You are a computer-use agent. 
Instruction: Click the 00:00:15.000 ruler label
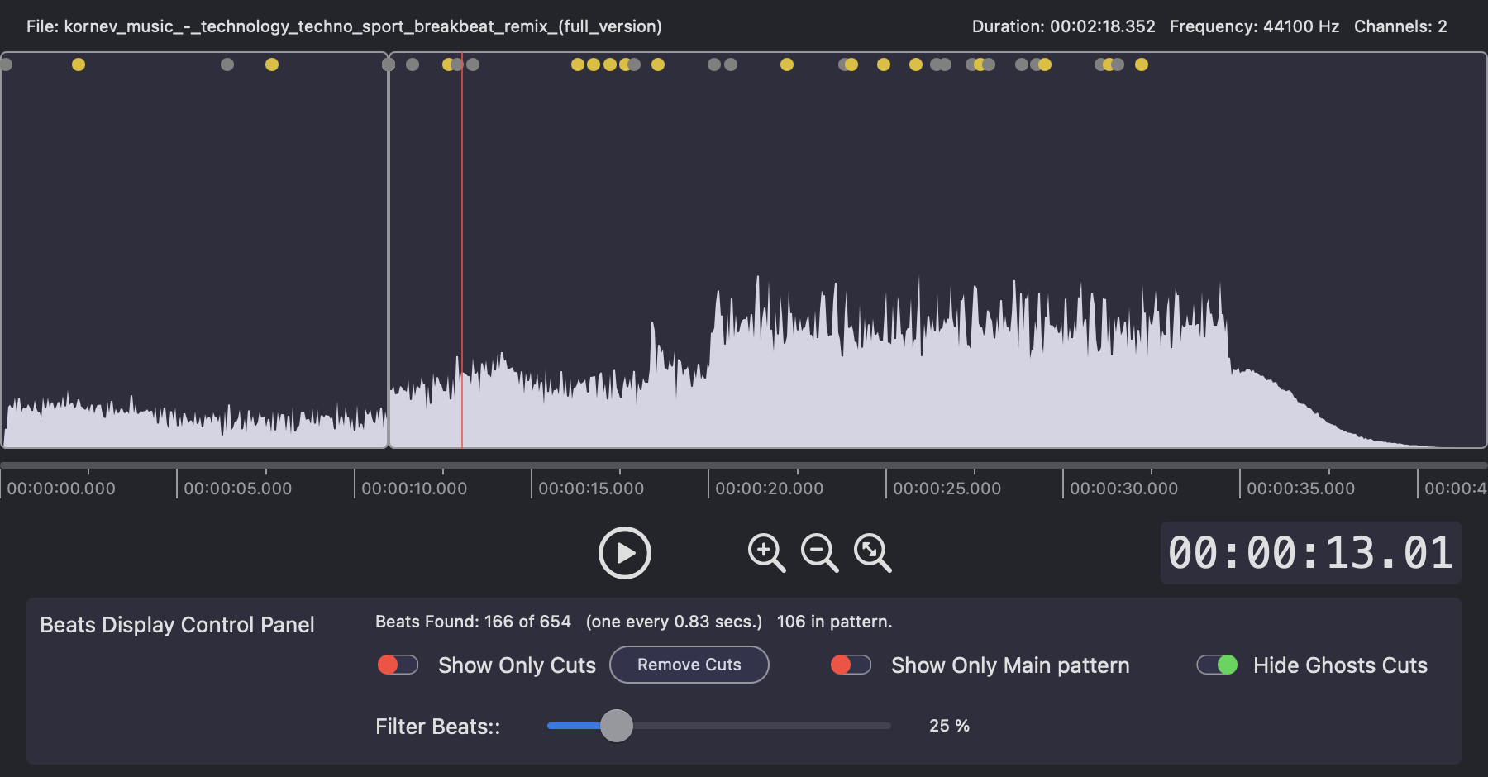591,489
